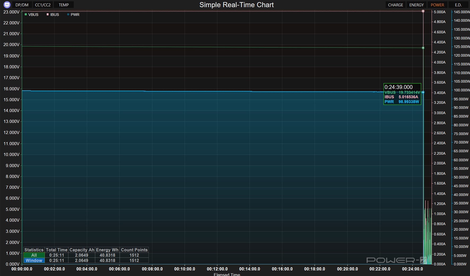Click the tooltip VBUS reading 19.733414V
Screen dimensions: 470x276
coord(409,92)
